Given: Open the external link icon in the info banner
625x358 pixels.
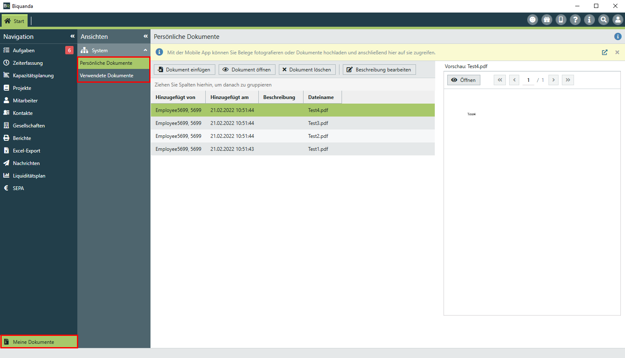Looking at the screenshot, I should [x=605, y=53].
